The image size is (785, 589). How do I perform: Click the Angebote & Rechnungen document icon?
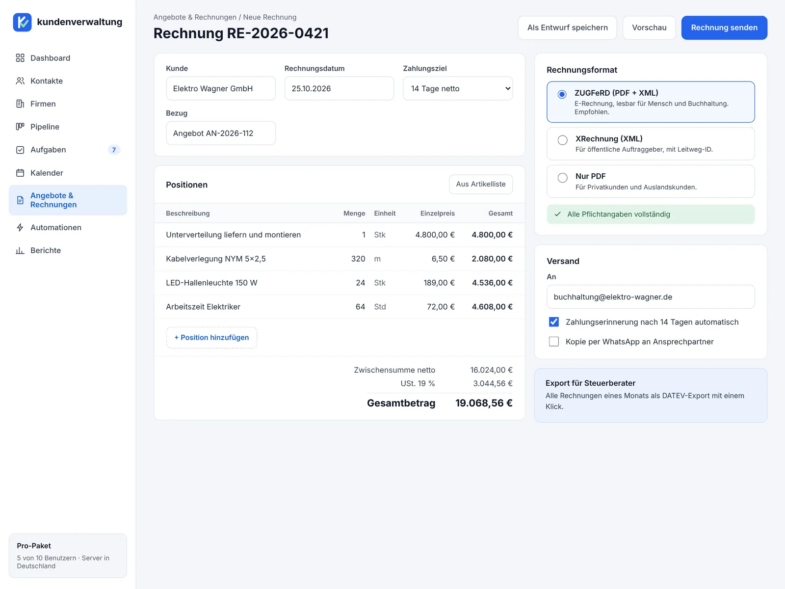pos(20,200)
